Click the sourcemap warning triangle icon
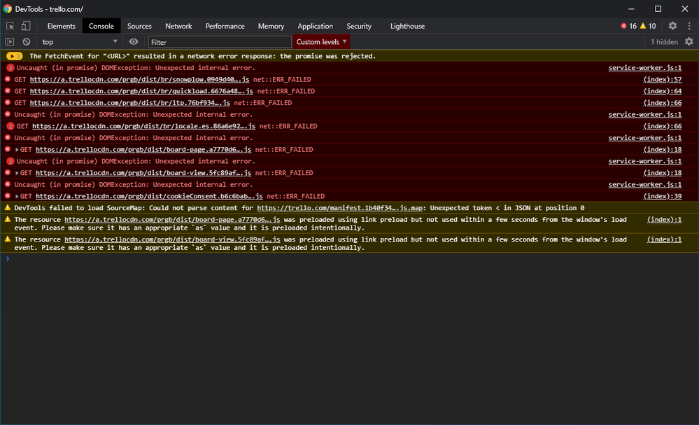The image size is (699, 425). click(8, 207)
